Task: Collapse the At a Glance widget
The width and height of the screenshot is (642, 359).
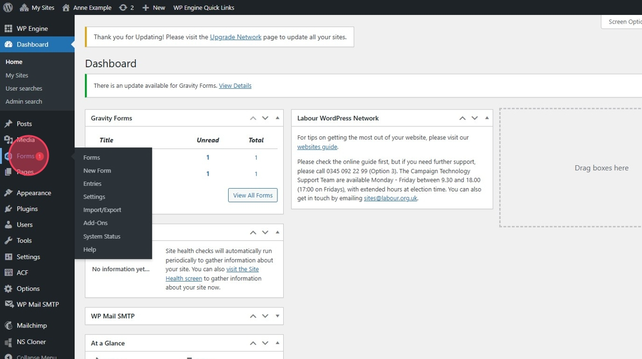Action: [277, 343]
